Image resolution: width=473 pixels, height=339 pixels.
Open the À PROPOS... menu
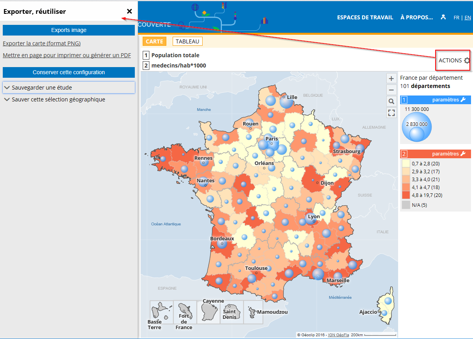pos(416,17)
